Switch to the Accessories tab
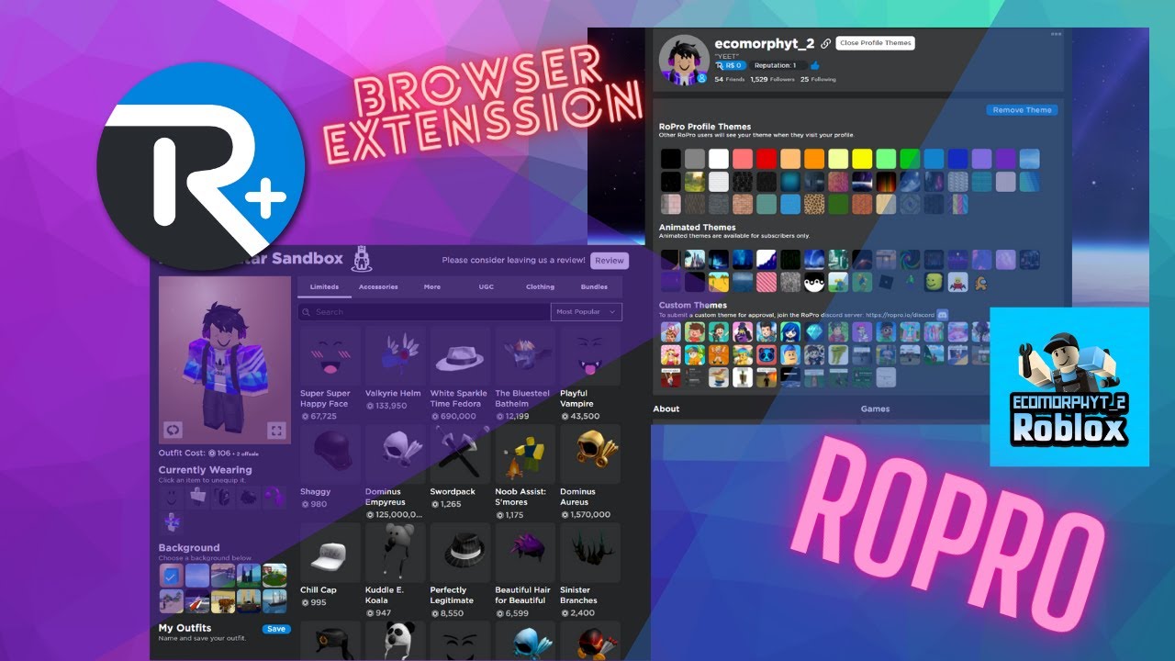The width and height of the screenshot is (1175, 661). click(x=380, y=286)
